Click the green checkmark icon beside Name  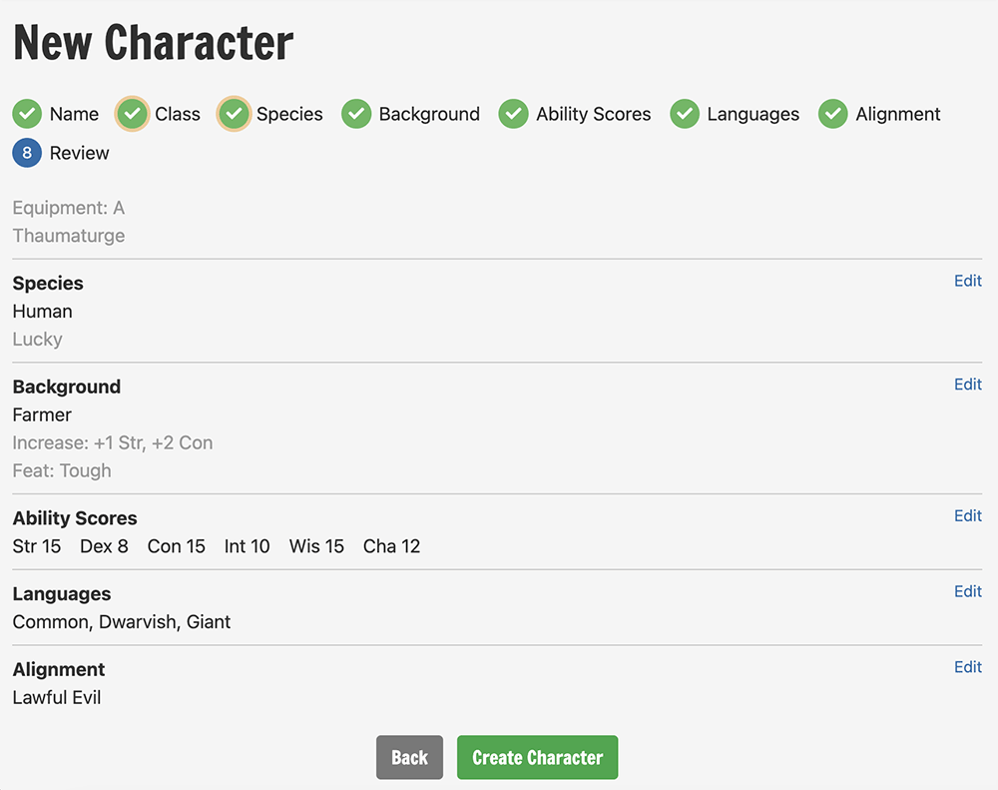coord(27,114)
